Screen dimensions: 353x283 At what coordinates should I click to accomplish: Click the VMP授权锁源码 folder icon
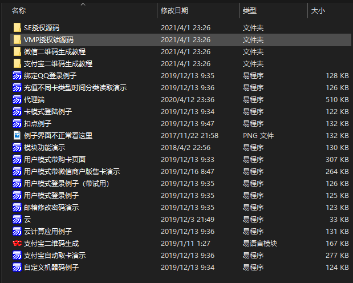(17, 40)
